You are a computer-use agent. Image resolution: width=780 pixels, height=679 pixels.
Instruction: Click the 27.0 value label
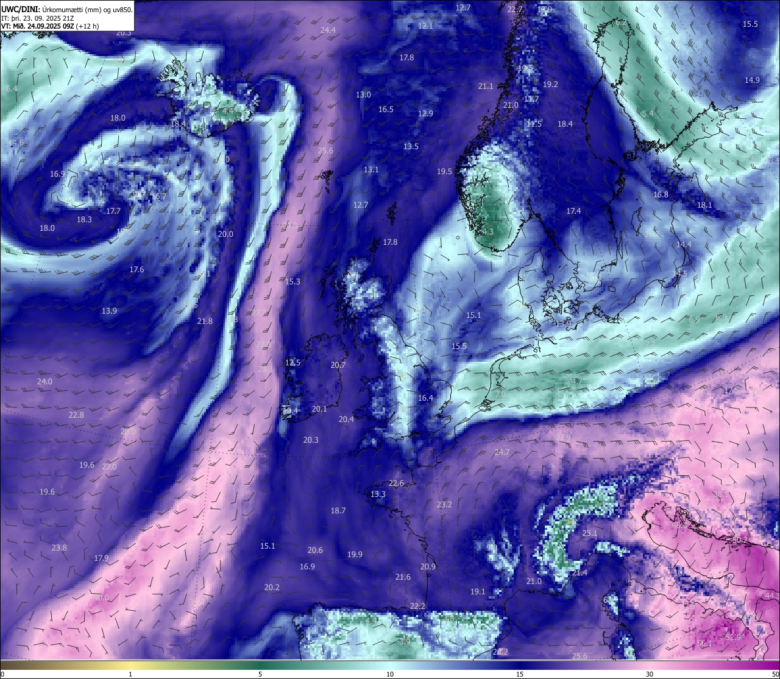(109, 466)
